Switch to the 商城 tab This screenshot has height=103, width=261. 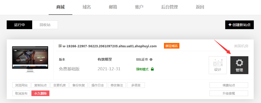pyautogui.click(x=60, y=7)
